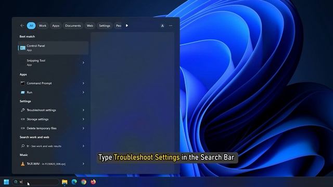Switch to the Web filter tab

click(90, 25)
